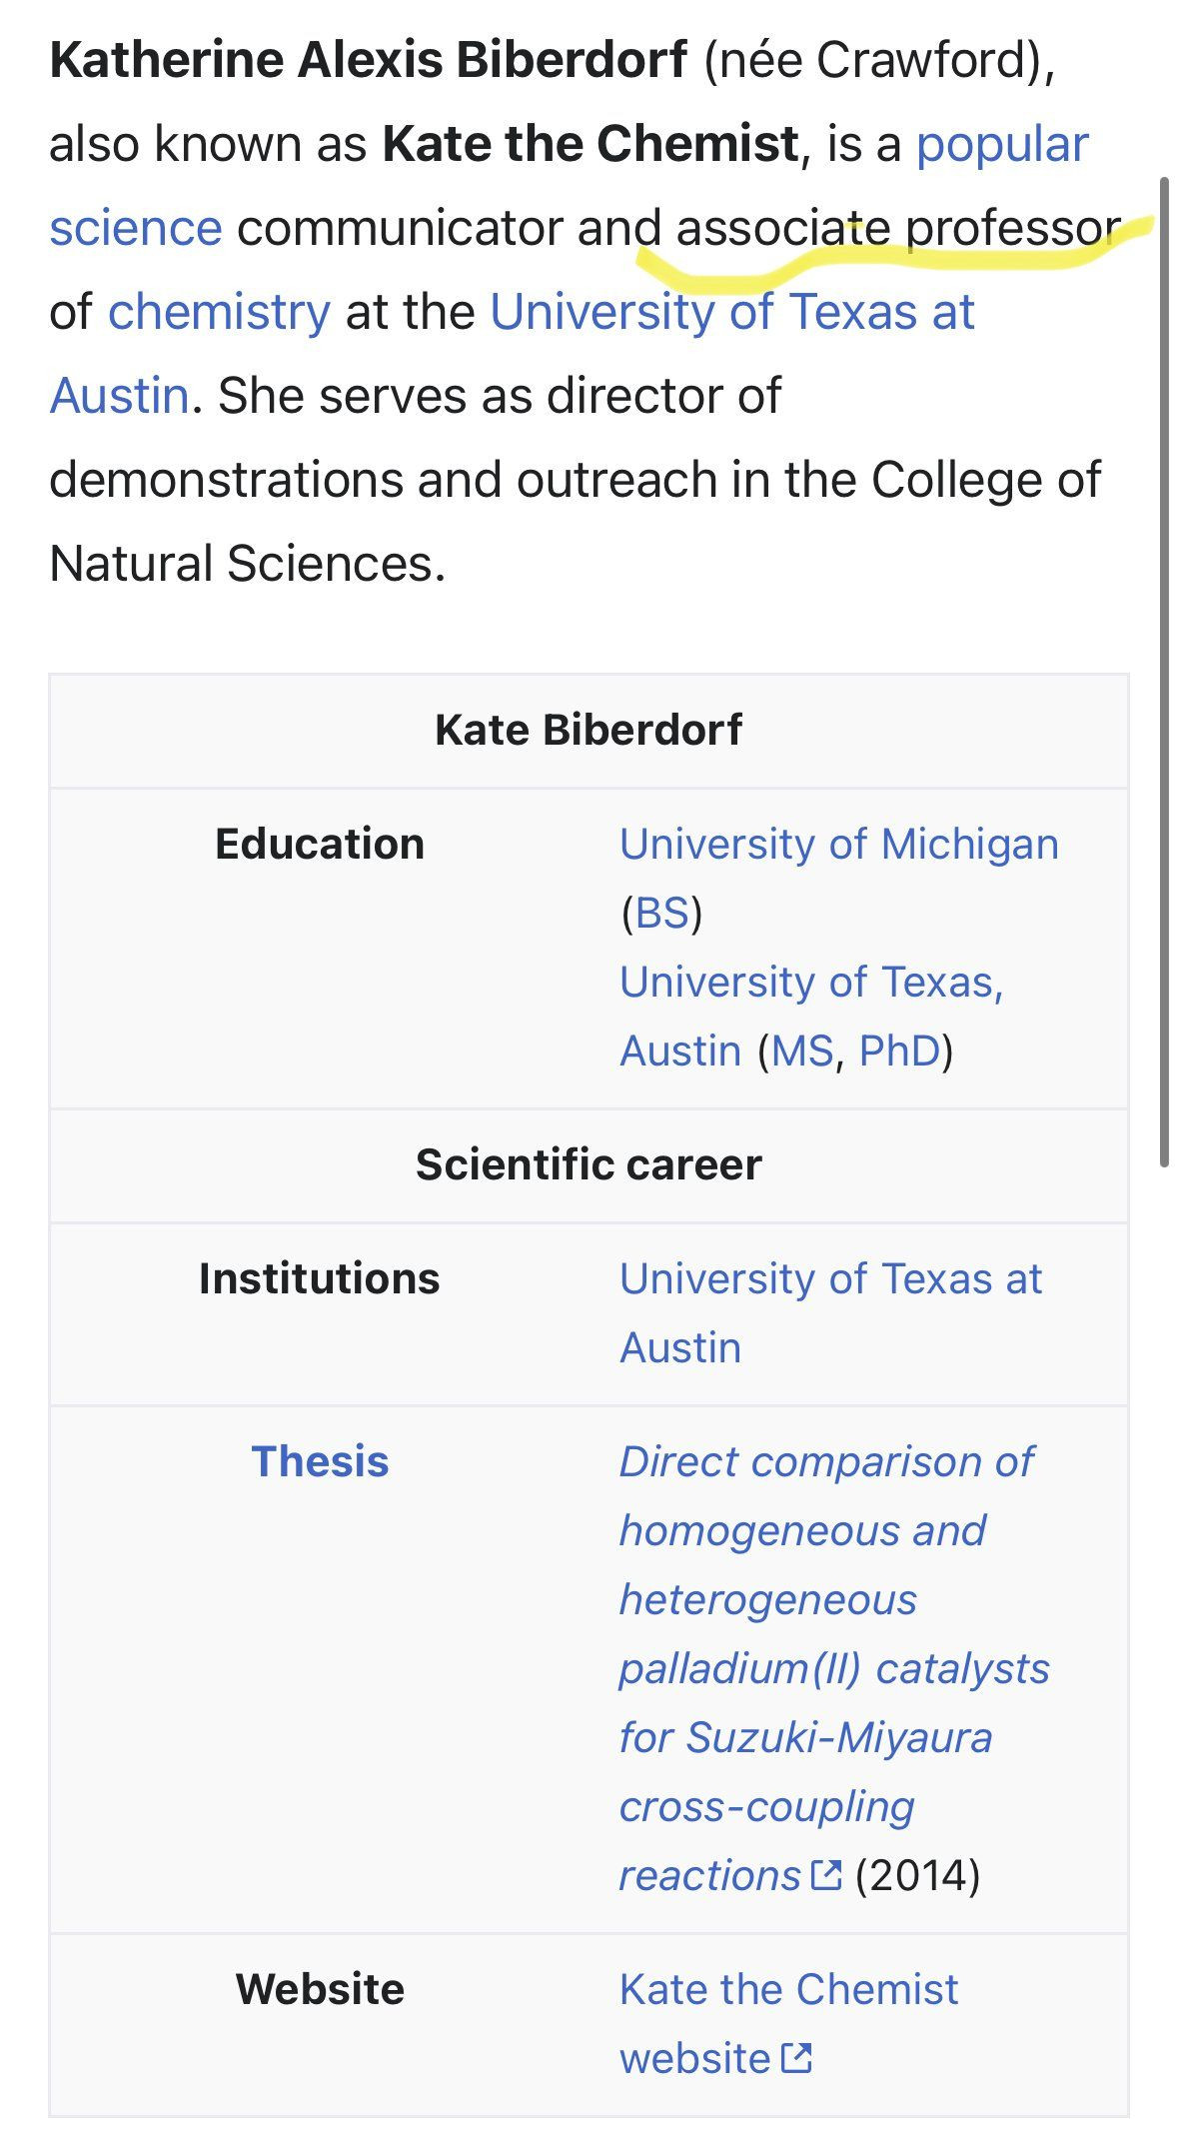Click external link icon beside website
Viewport: 1178px width, 2145px height.
[796, 2058]
